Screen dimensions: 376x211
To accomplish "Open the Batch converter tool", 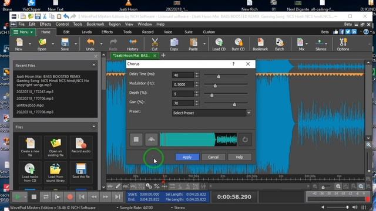I will click(280, 45).
